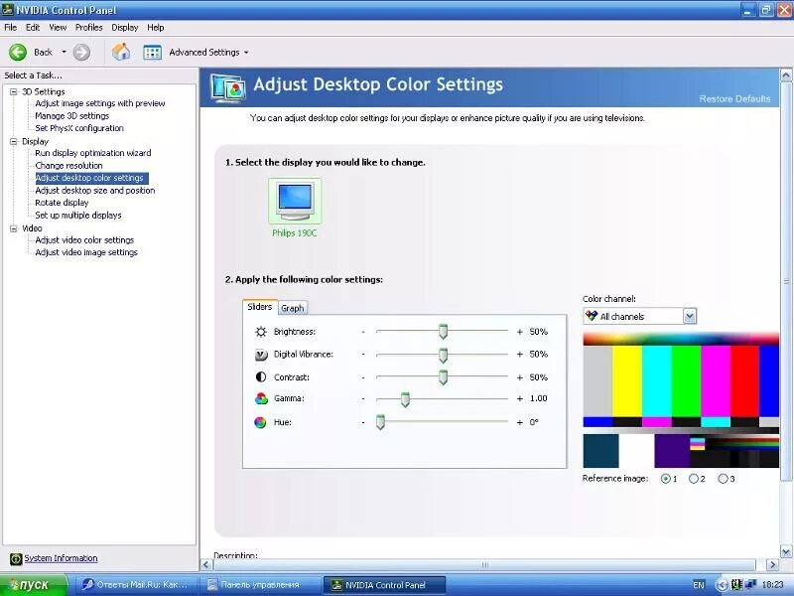Click the NVIDIA tray icon

(x=736, y=585)
